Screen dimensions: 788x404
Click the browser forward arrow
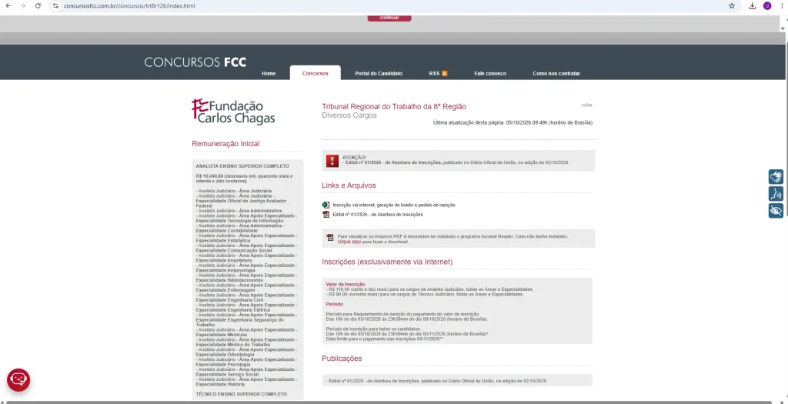pyautogui.click(x=22, y=6)
